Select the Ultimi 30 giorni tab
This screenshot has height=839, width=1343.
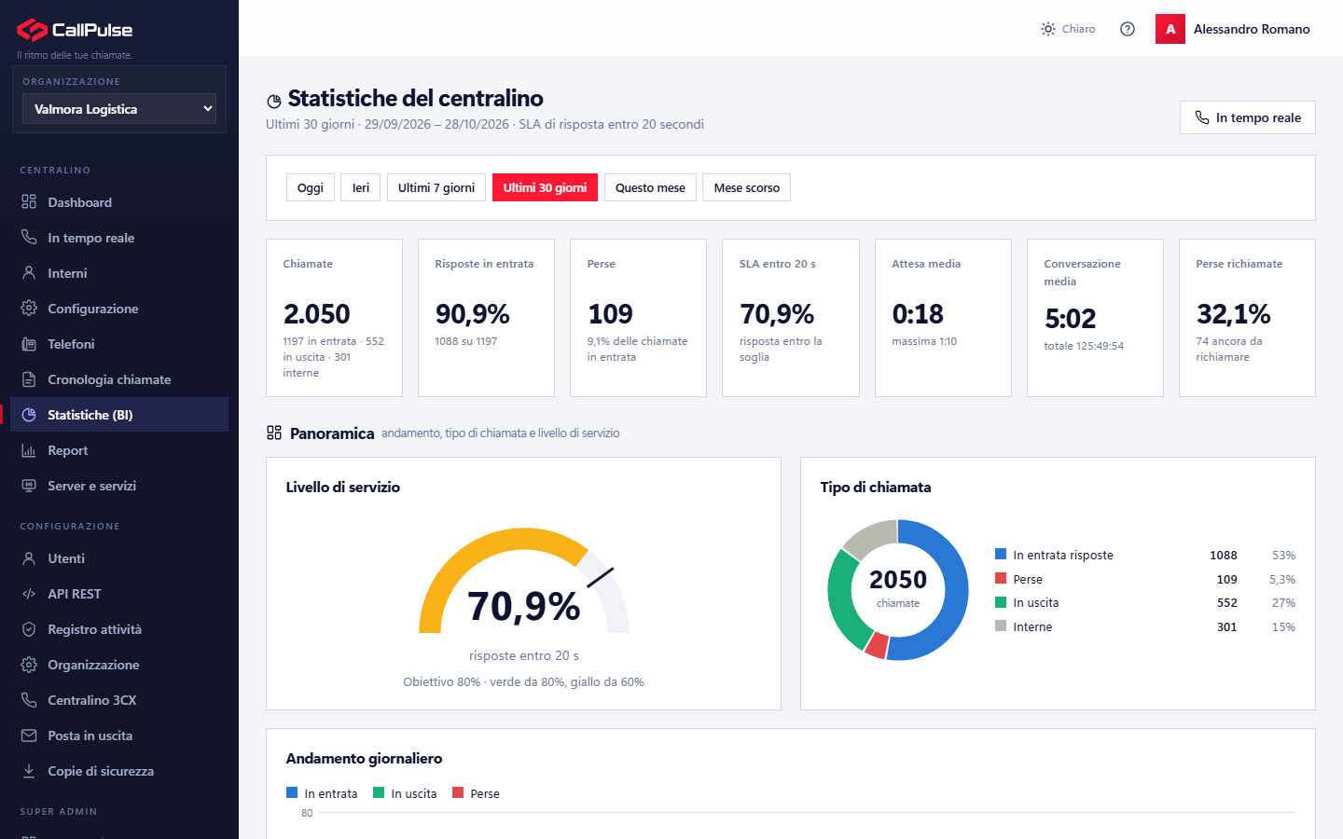pos(545,187)
